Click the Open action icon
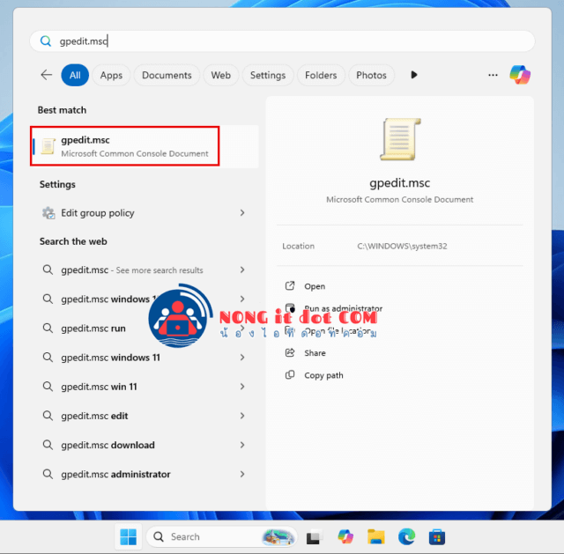Screen dimensions: 564x554 (290, 286)
